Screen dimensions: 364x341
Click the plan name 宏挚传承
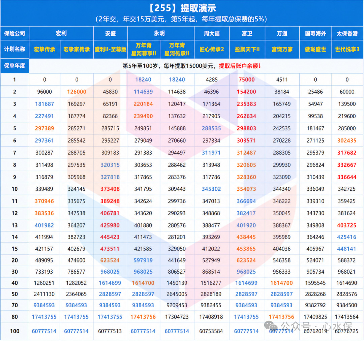(x=44, y=49)
